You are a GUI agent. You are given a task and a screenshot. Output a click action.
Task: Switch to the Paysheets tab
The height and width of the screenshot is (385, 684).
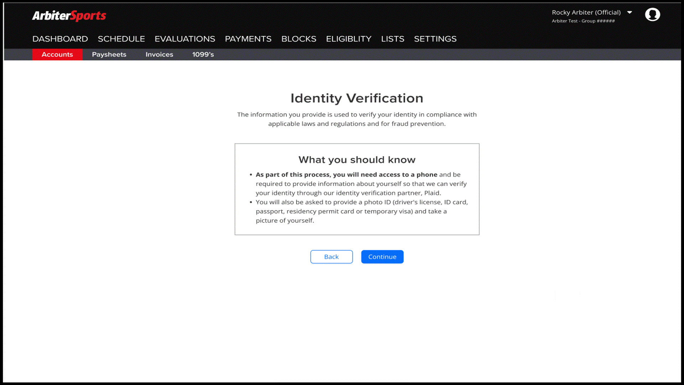(x=109, y=55)
